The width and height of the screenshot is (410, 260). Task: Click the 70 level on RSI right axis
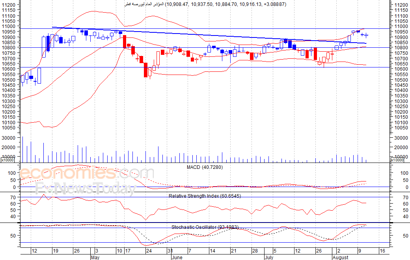click(406, 198)
